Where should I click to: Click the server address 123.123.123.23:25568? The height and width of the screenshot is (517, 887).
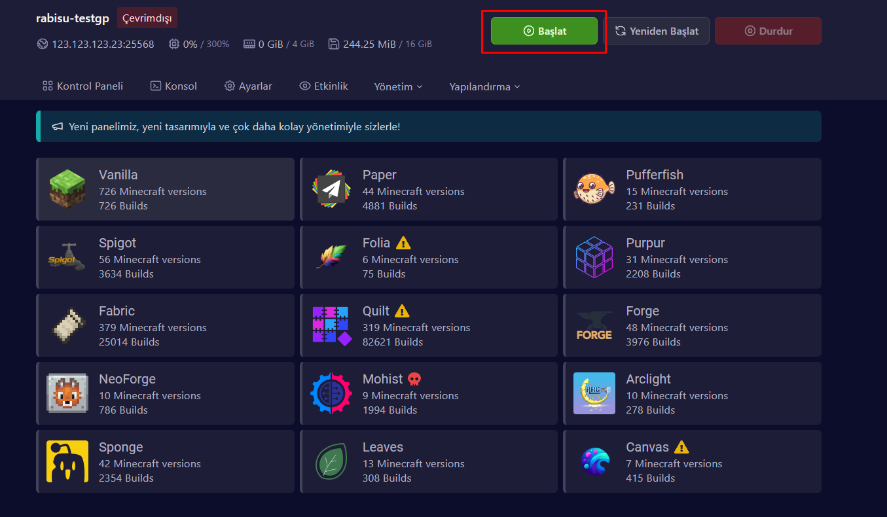pos(103,45)
